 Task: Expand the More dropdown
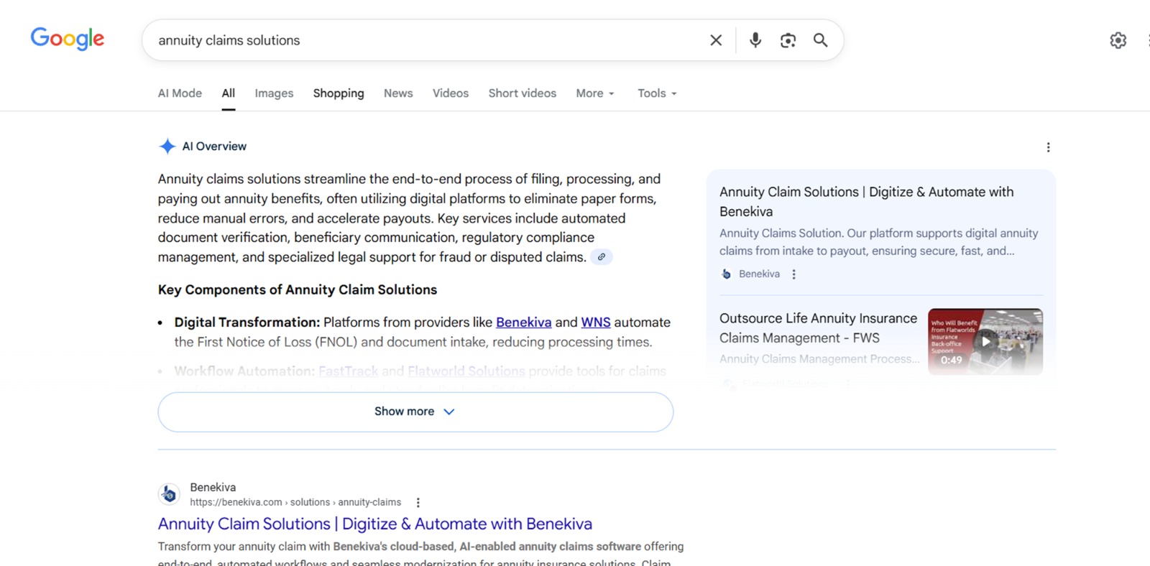click(595, 93)
